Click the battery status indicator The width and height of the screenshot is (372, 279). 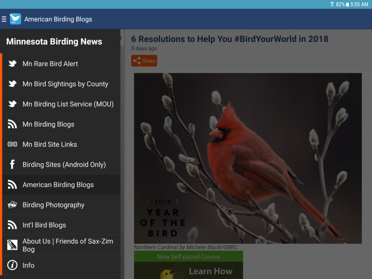(x=347, y=4)
